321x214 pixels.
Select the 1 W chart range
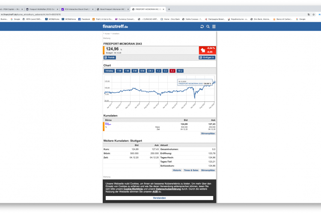point(119,71)
